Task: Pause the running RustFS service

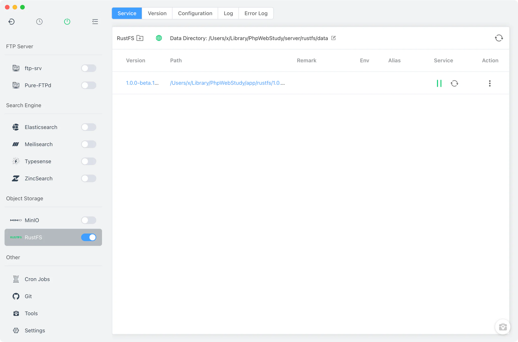Action: pos(439,83)
